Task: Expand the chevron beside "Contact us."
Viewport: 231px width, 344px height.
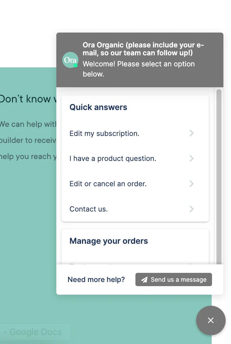Action: coord(191,209)
